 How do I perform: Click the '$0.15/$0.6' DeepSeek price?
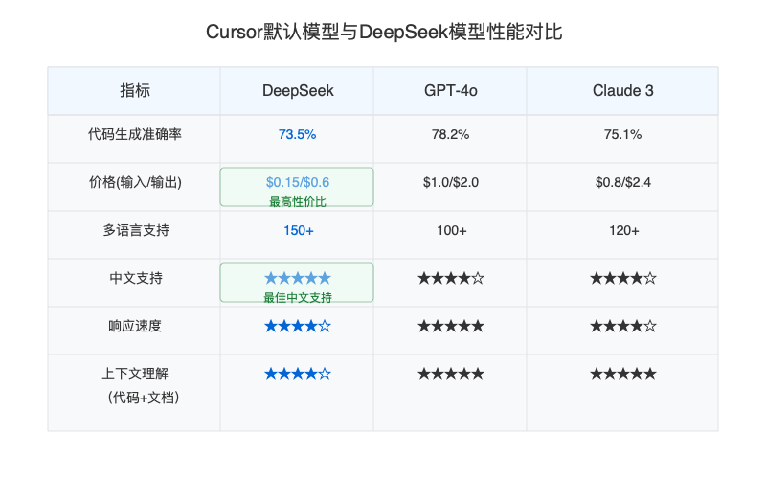click(298, 182)
